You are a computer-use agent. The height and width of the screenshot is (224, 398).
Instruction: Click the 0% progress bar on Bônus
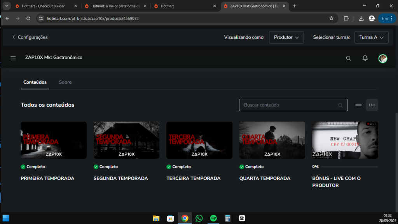349,167
